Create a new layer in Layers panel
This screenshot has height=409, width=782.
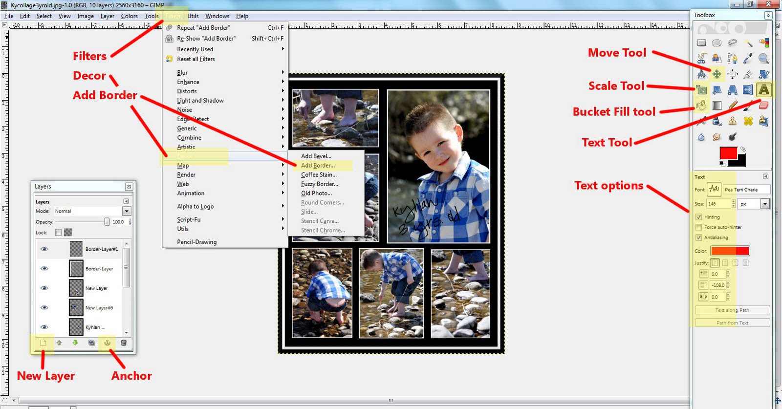coord(43,343)
